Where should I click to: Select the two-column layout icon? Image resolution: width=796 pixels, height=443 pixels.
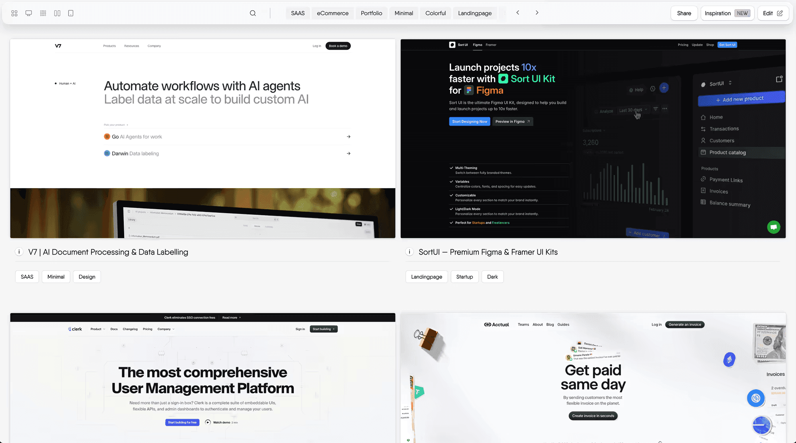[x=57, y=13]
